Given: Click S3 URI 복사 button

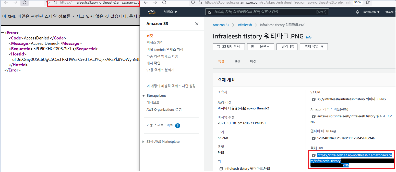Looking at the screenshot, I should pyautogui.click(x=229, y=47).
